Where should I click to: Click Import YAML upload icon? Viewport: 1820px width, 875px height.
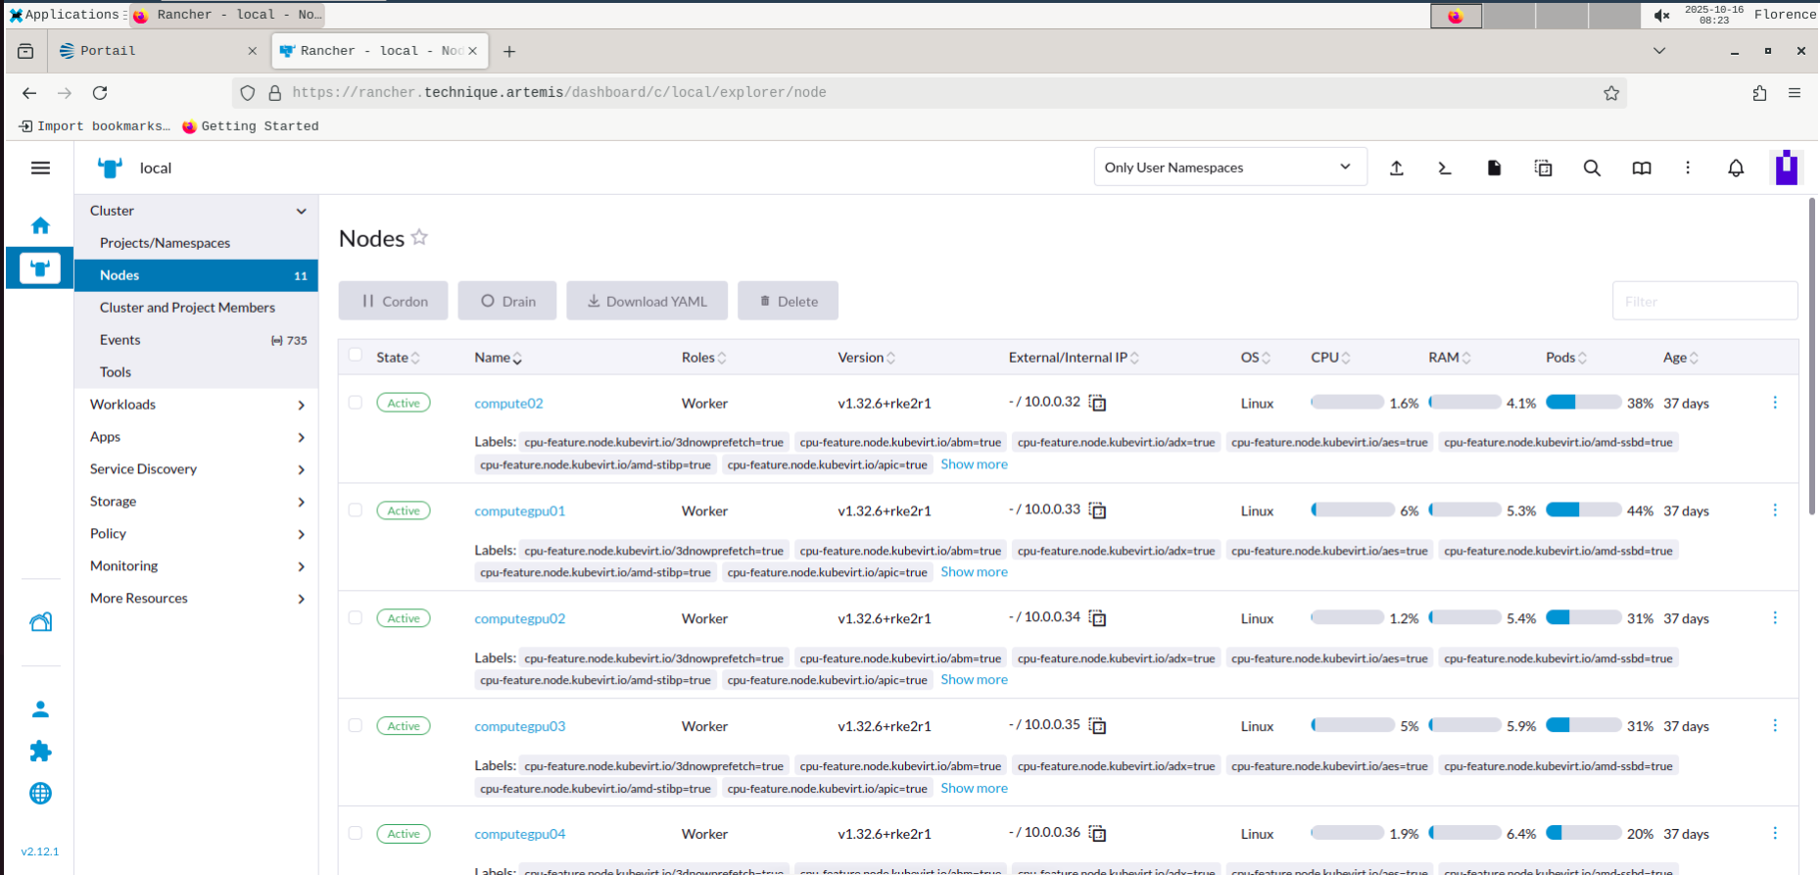coord(1397,169)
